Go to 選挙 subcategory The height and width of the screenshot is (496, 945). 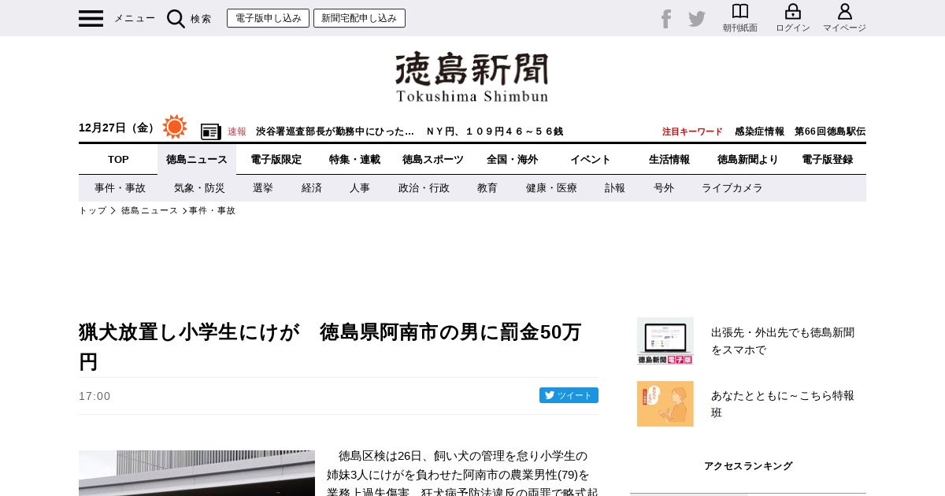point(263,188)
